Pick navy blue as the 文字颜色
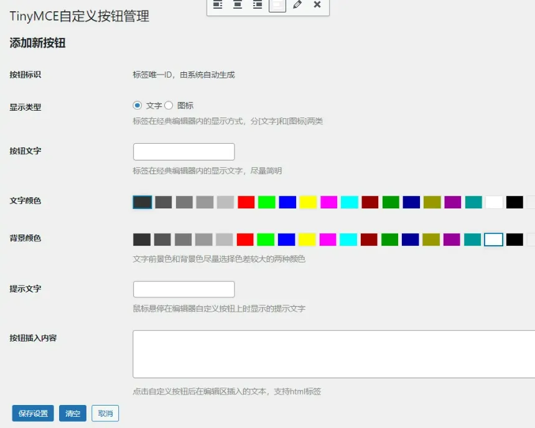Screen dimensions: 535x428 (x=411, y=202)
